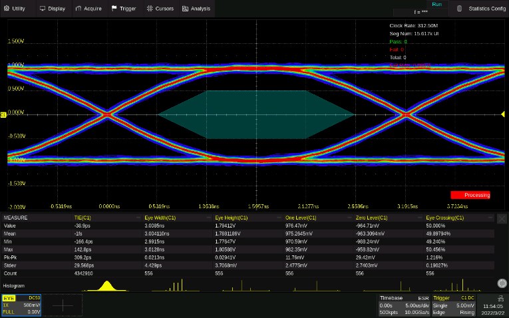The width and height of the screenshot is (509, 318).
Task: Click the TIE value -38.9ps
Action: click(82, 226)
